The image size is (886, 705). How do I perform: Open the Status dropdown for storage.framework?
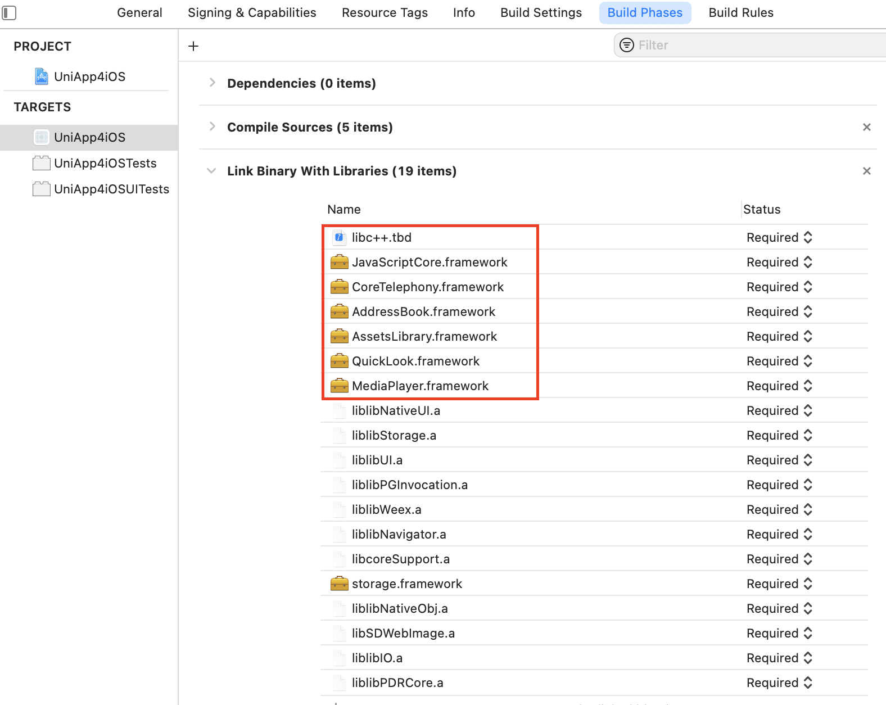coord(779,584)
